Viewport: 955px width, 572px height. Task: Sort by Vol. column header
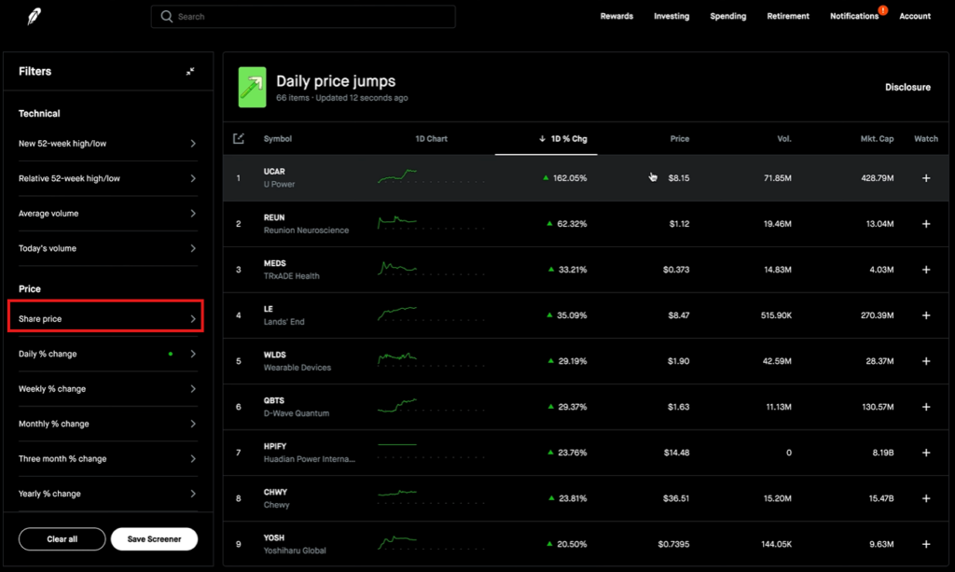(784, 139)
